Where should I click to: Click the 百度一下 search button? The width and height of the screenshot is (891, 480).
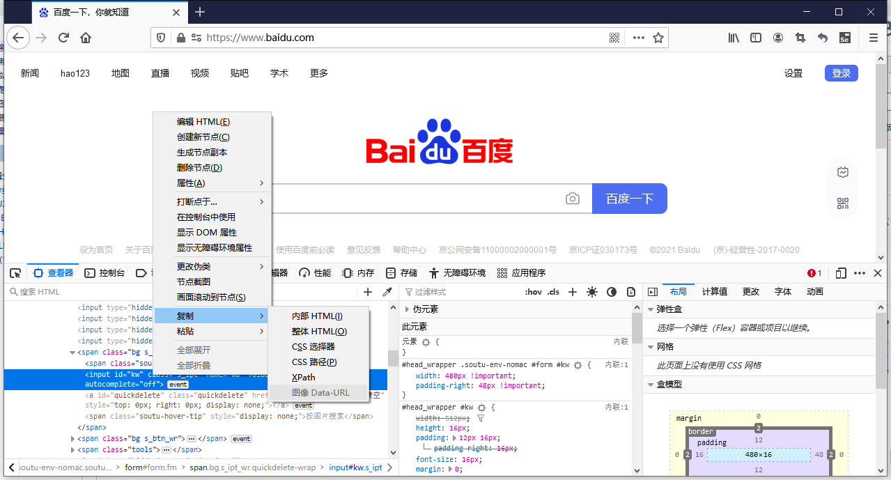point(630,199)
